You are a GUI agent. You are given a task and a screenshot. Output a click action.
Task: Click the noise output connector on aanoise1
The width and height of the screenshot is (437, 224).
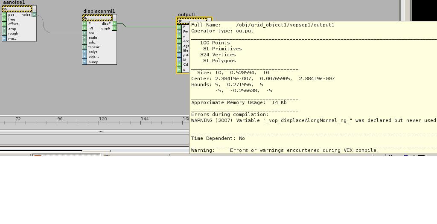coord(34,15)
